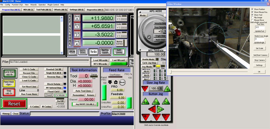The height and width of the screenshot is (129, 270).
Task: Click the Stop Camera button
Action: [x=259, y=60]
